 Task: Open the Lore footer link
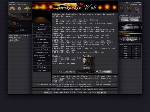point(67,92)
